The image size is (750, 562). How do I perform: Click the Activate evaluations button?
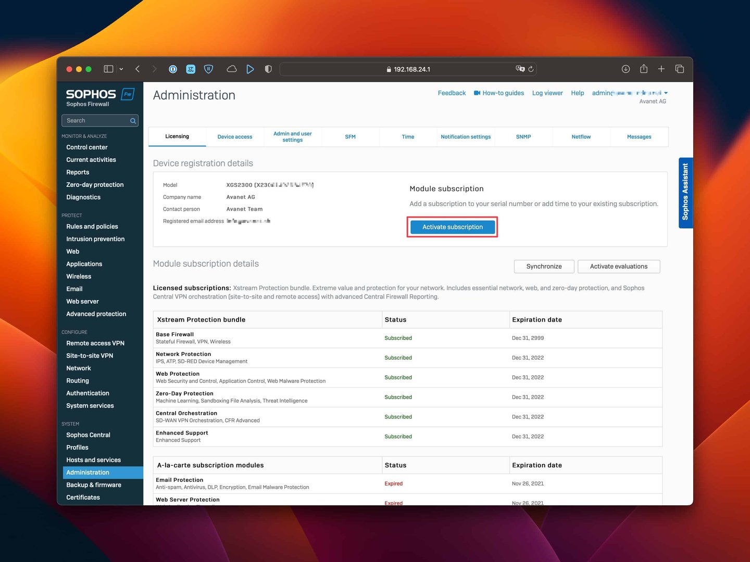(x=619, y=266)
